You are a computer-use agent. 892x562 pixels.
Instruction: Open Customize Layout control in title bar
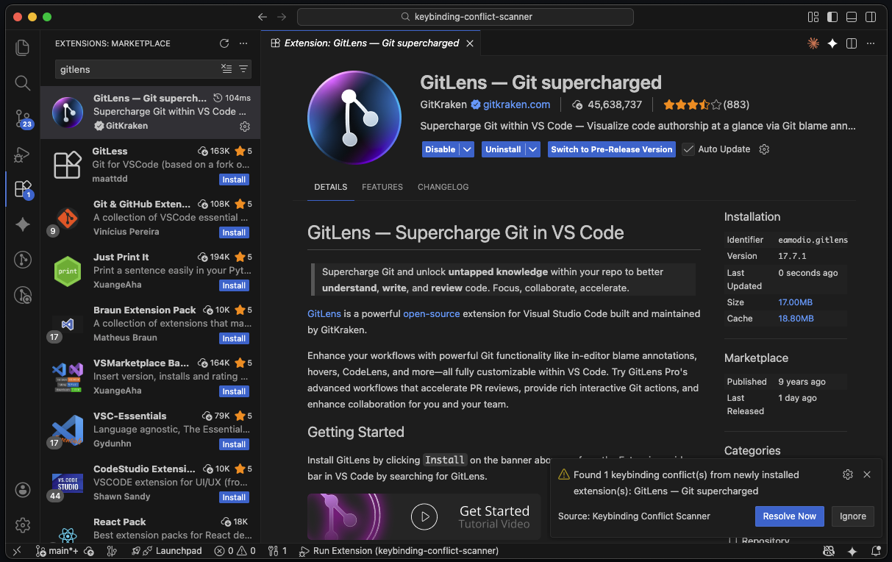pyautogui.click(x=813, y=17)
